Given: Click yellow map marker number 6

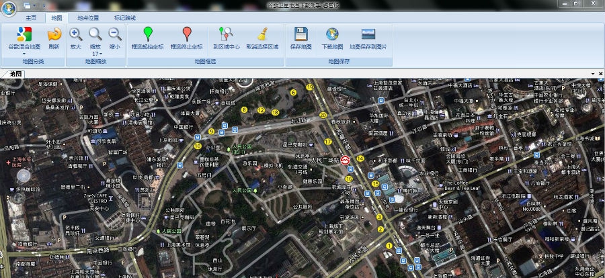Looking at the screenshot, I should coord(293,93).
